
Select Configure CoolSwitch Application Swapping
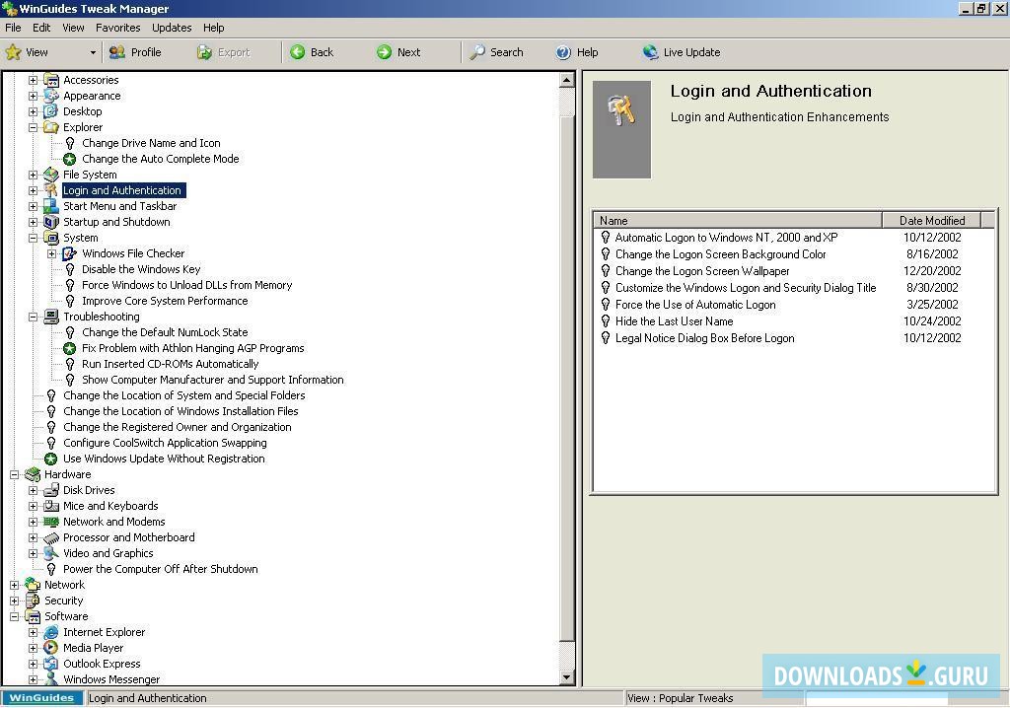165,443
